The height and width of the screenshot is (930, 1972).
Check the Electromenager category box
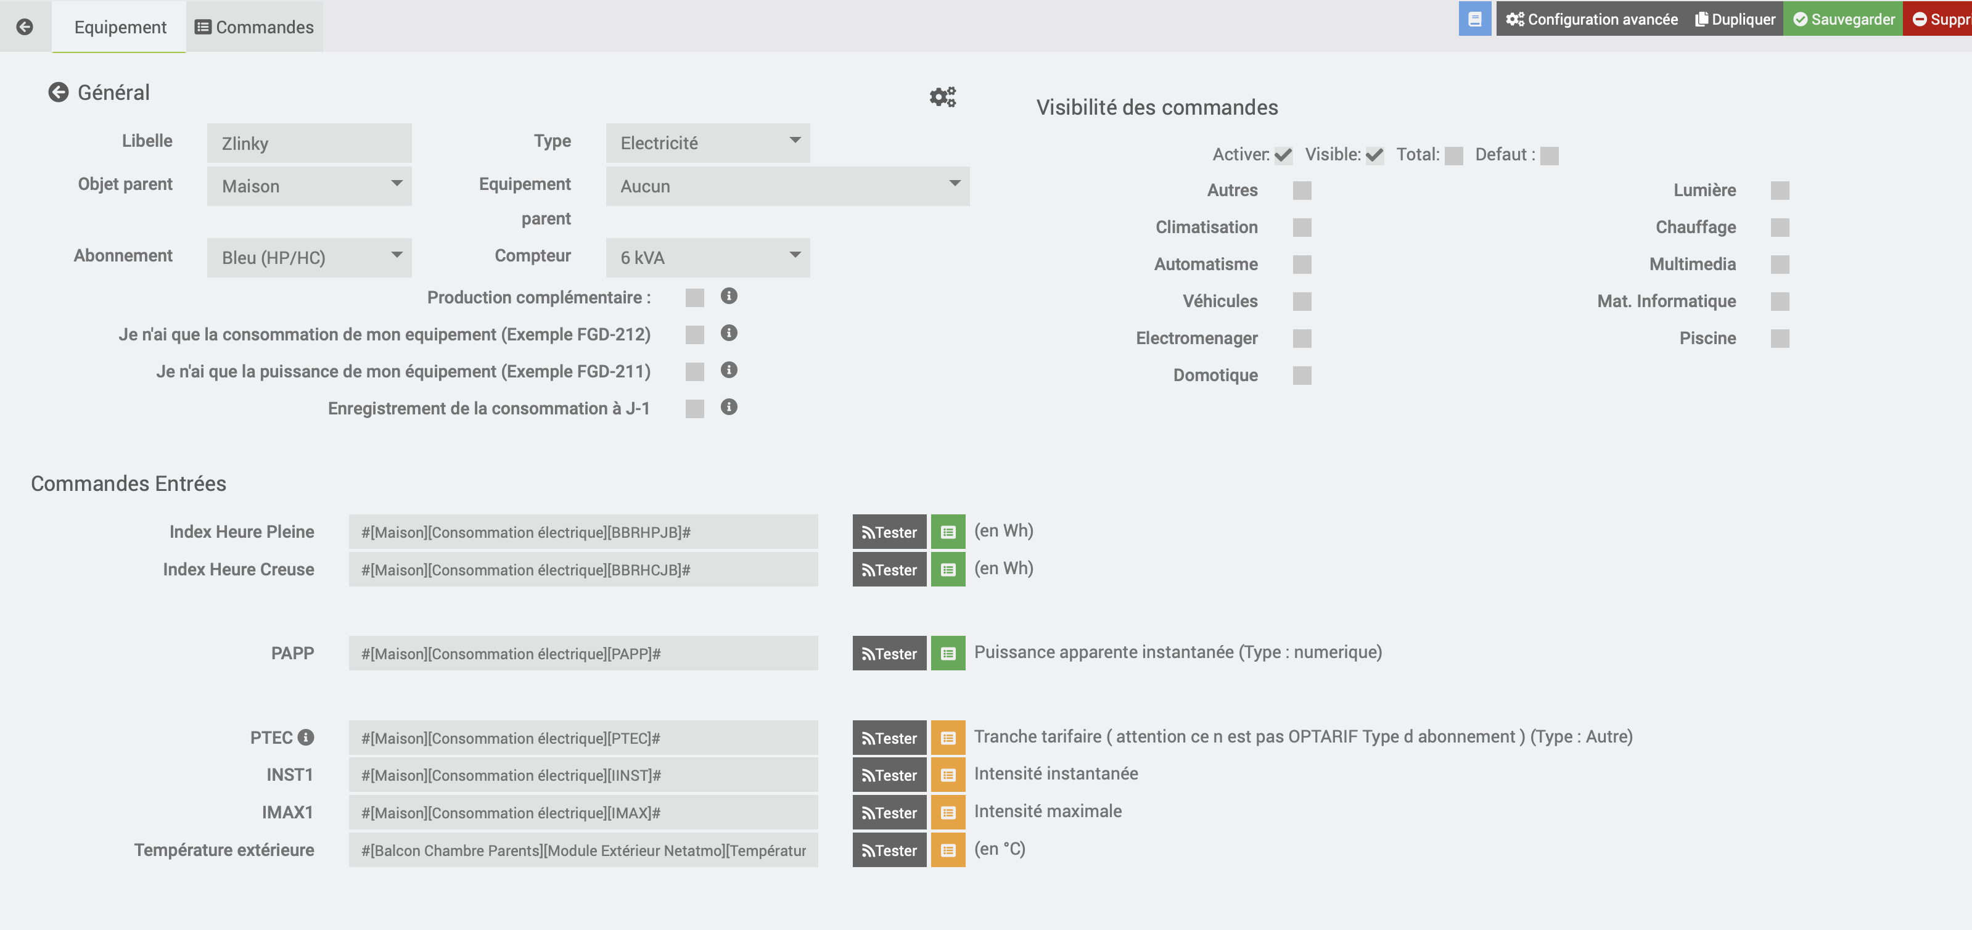click(1302, 339)
